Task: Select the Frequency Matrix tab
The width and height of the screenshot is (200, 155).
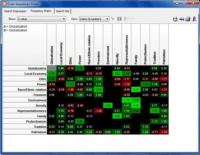Action: pyautogui.click(x=41, y=11)
